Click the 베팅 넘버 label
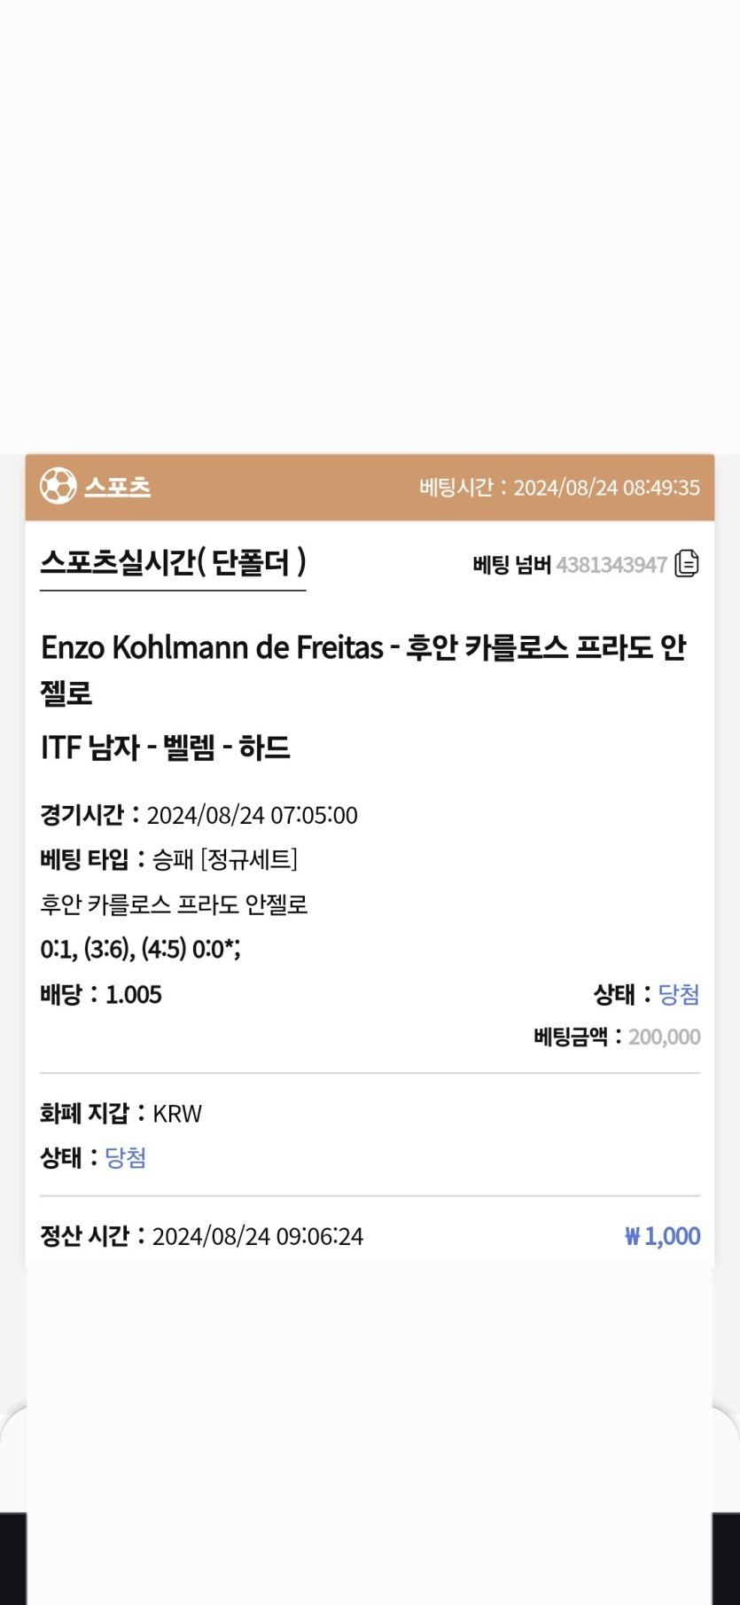The height and width of the screenshot is (1605, 740). click(511, 565)
